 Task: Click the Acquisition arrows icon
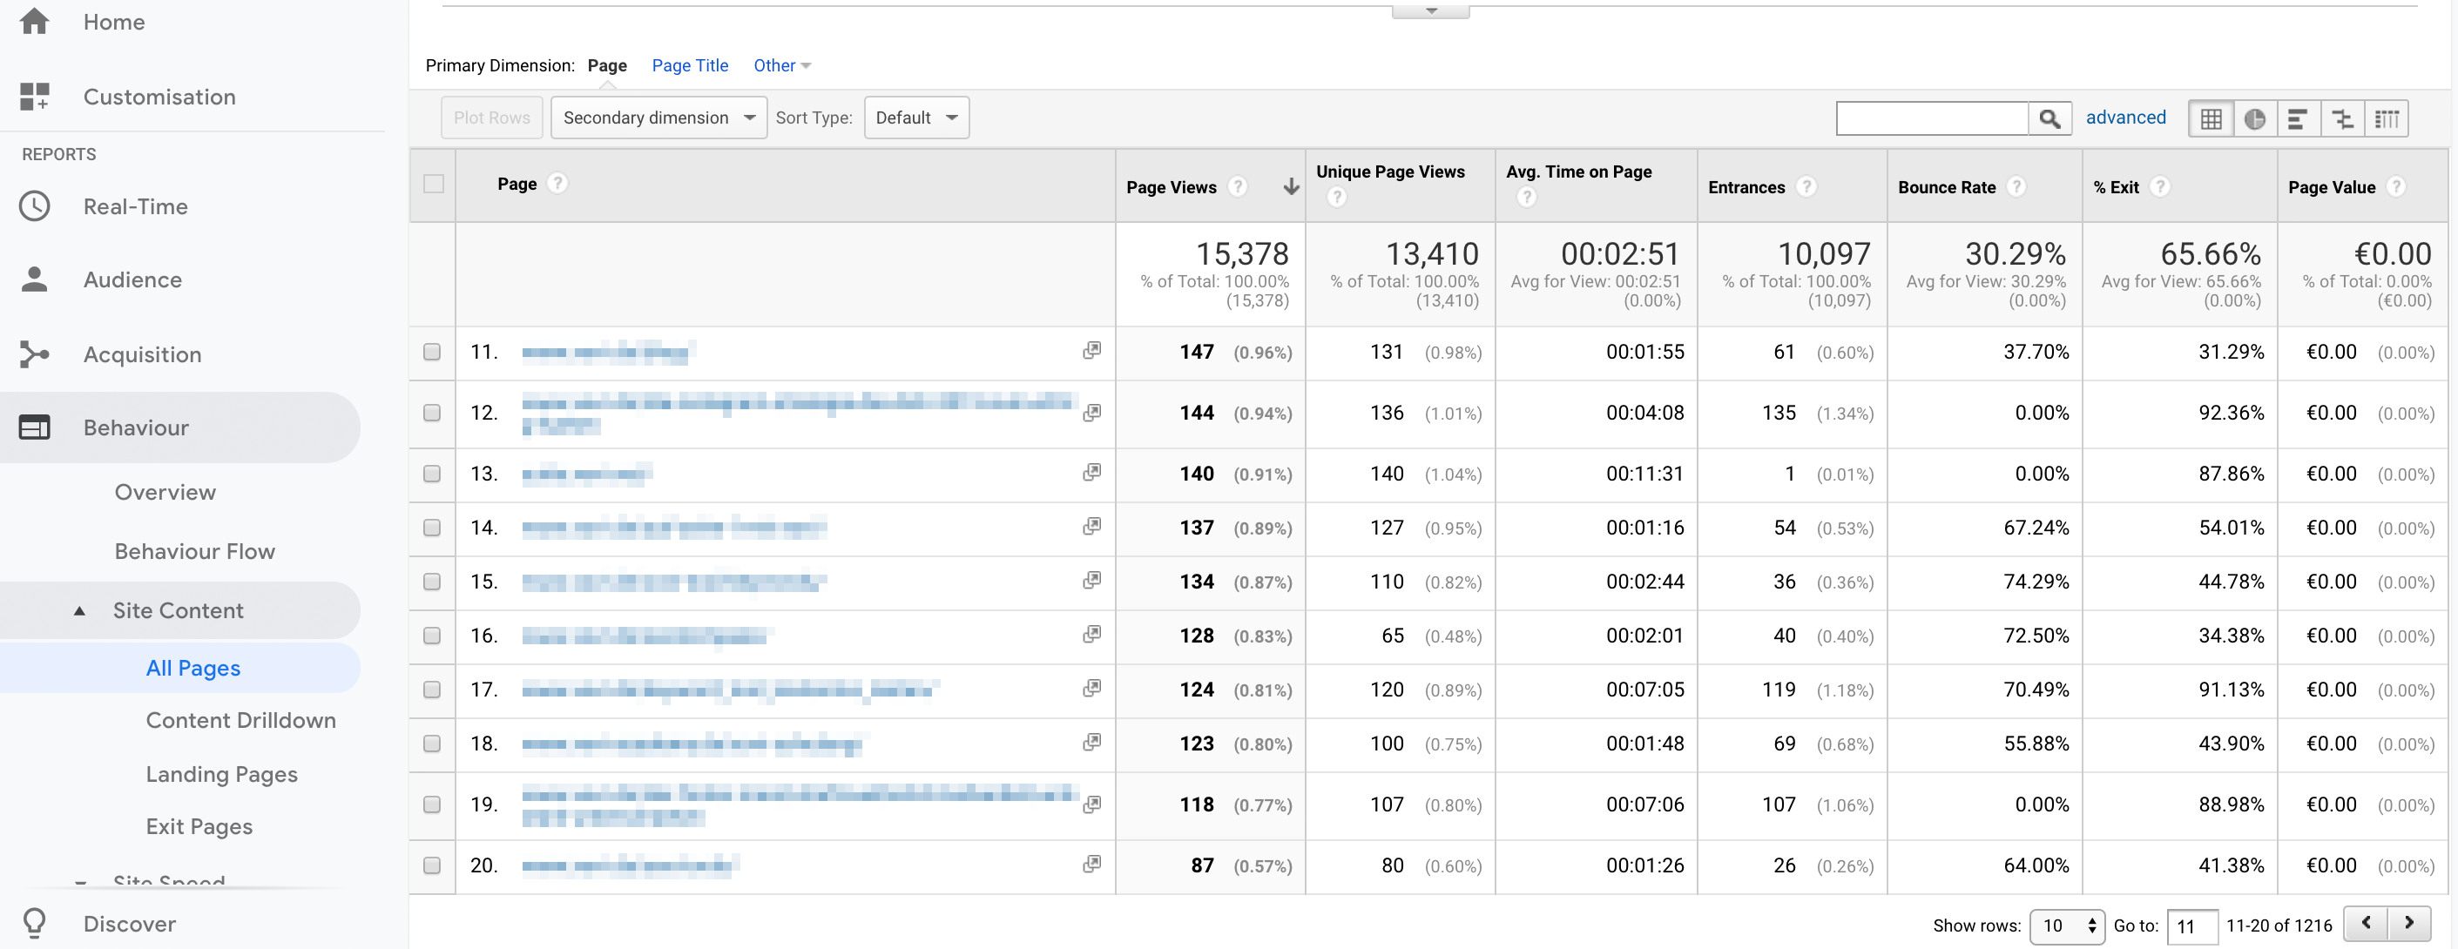(x=34, y=353)
